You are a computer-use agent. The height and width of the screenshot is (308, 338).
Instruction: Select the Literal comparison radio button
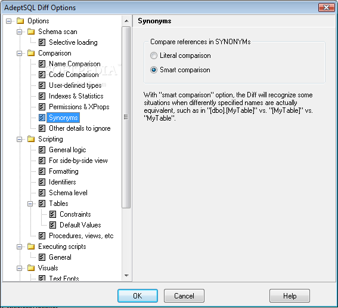click(x=154, y=56)
